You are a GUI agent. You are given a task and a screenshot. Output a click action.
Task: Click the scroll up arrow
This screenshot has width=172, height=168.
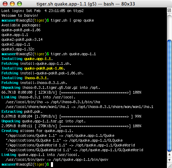coord(170,154)
